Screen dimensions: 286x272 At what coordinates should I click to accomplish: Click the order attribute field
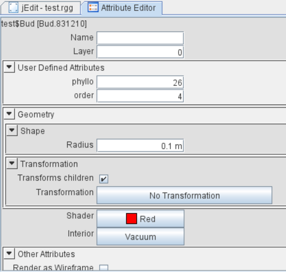pos(140,96)
